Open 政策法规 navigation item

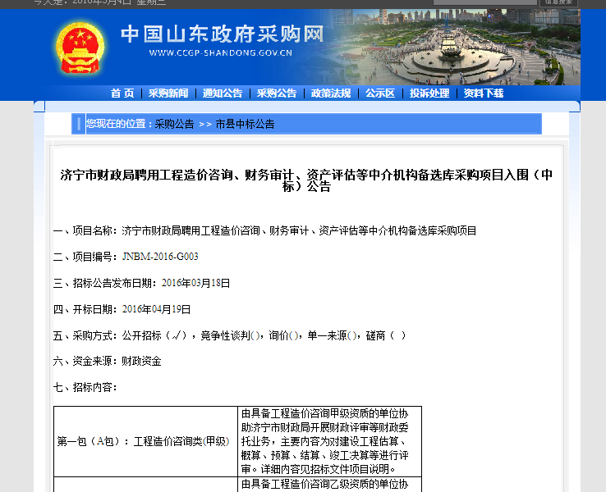pos(331,93)
